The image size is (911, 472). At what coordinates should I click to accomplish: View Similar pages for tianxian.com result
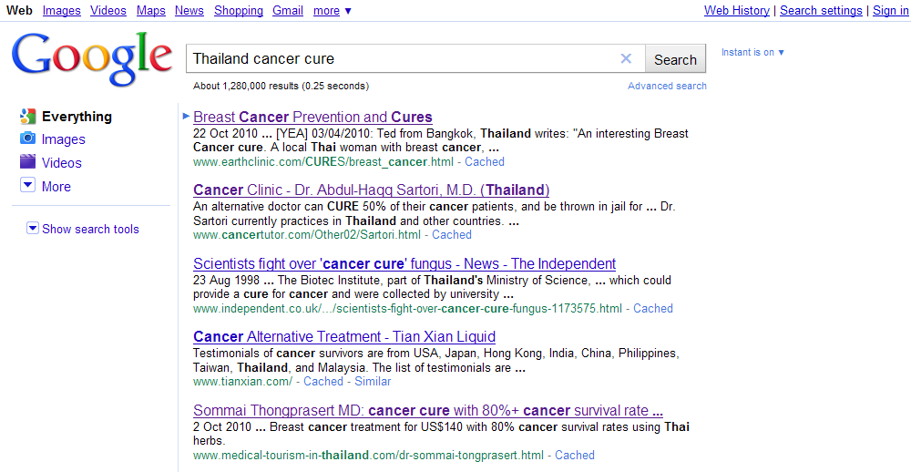pos(373,381)
